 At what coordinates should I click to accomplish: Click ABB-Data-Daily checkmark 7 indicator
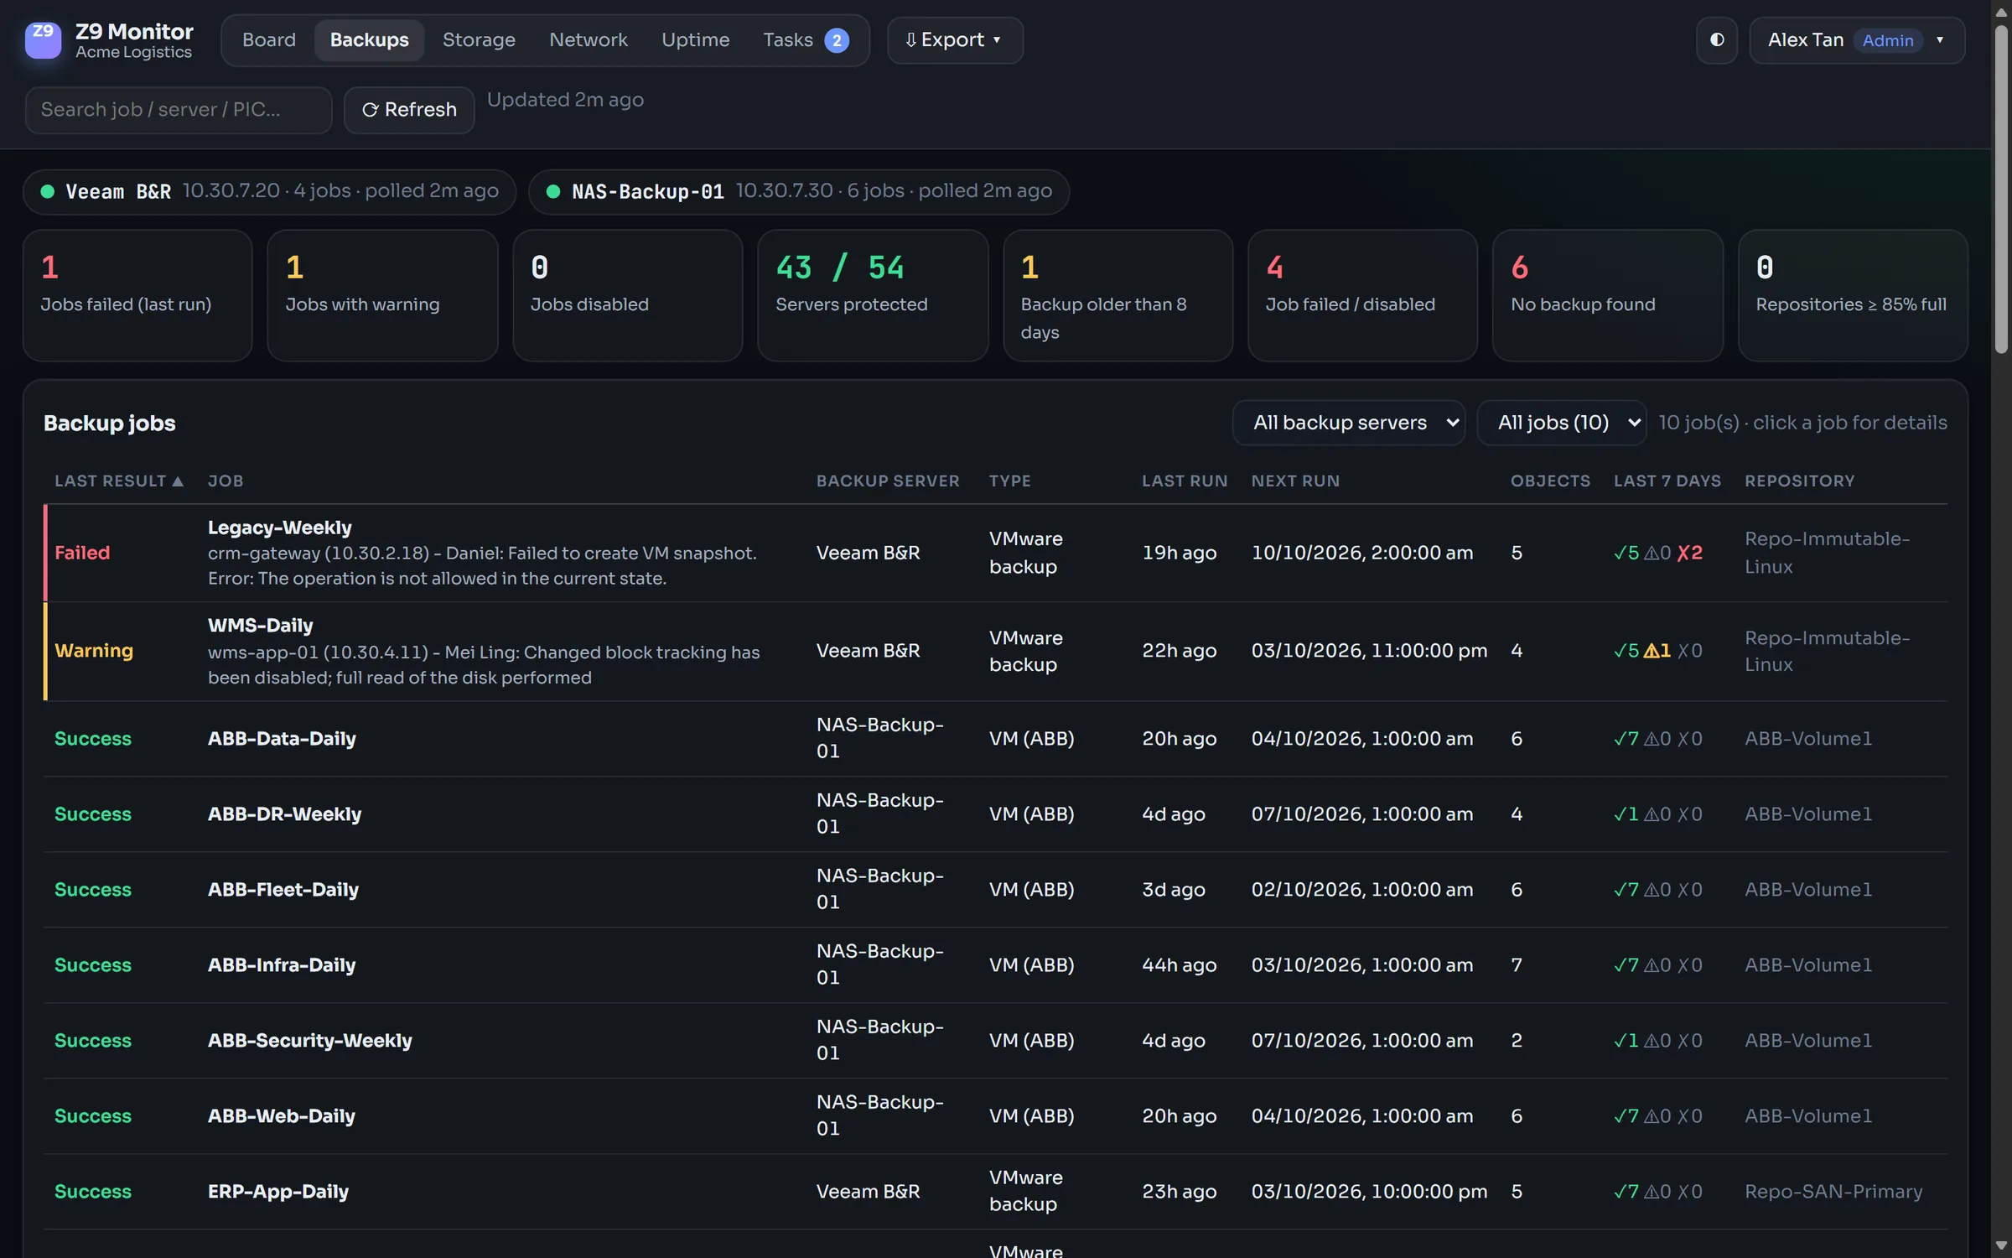point(1626,739)
